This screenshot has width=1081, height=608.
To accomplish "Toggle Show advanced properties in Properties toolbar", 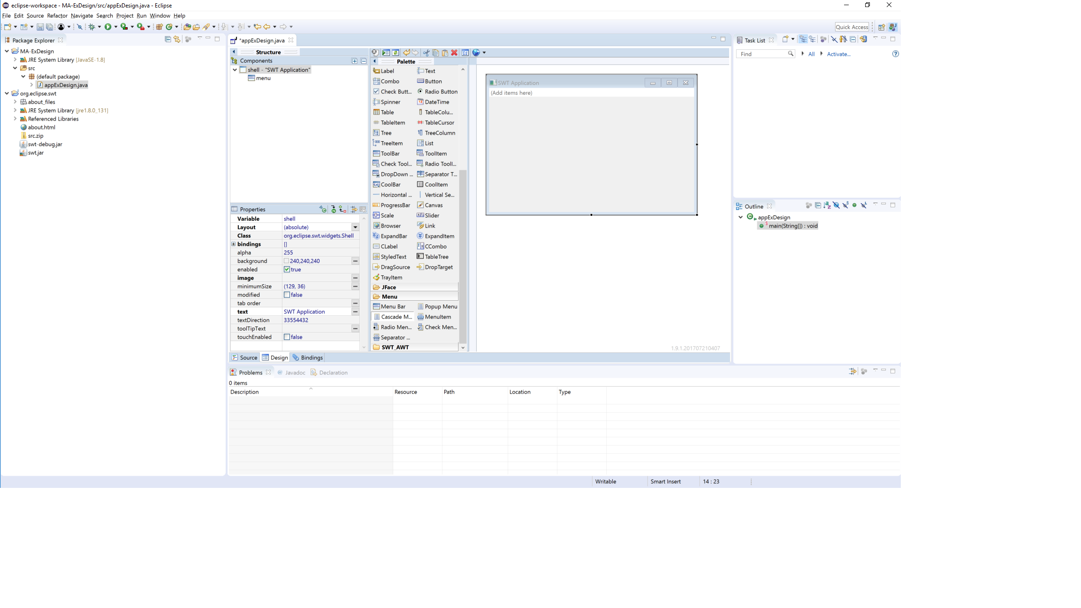I will 353,209.
